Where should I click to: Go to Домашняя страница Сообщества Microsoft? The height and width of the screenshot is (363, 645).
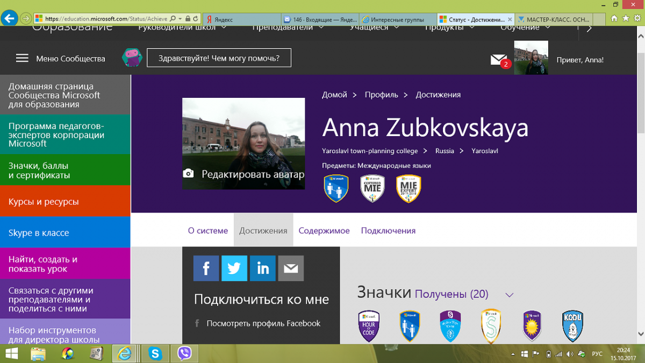tap(65, 95)
